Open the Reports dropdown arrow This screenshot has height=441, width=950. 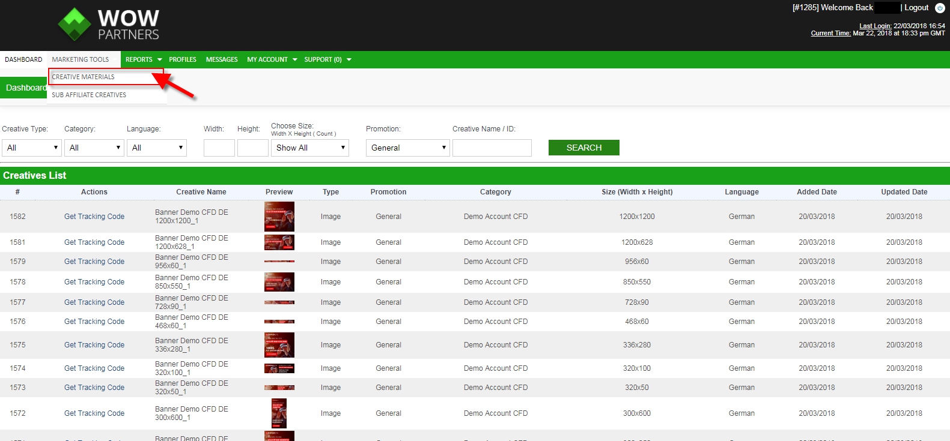coord(159,59)
